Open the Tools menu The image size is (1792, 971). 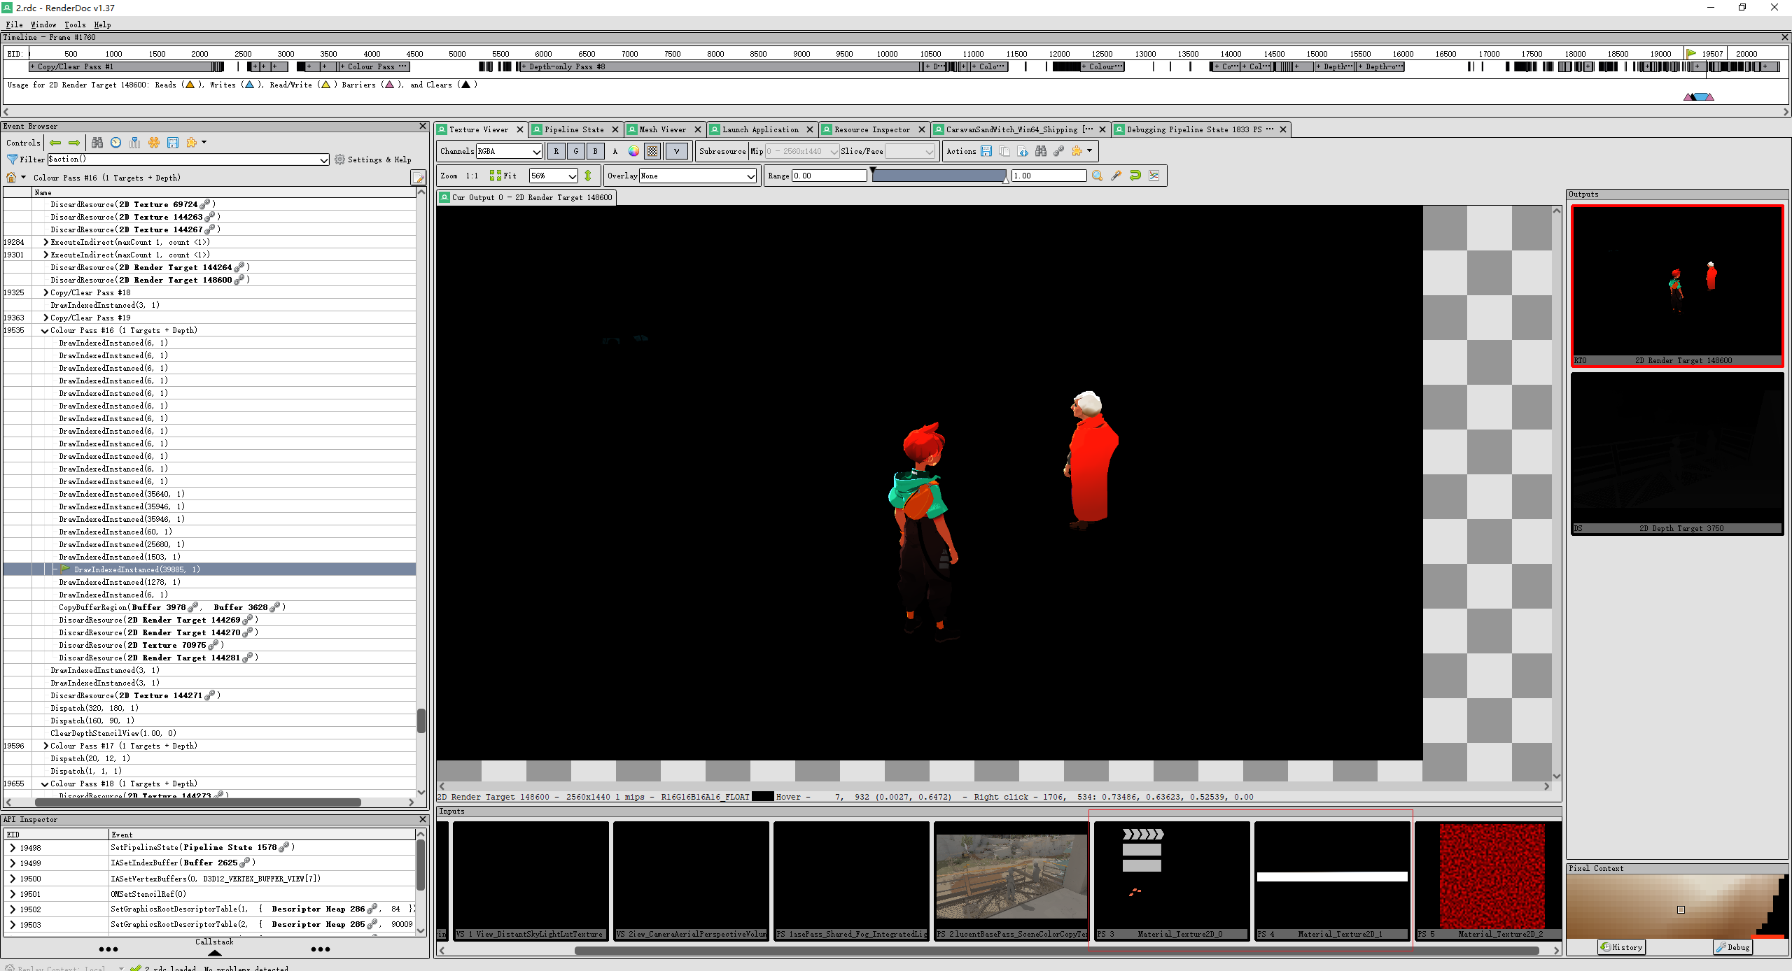[74, 24]
